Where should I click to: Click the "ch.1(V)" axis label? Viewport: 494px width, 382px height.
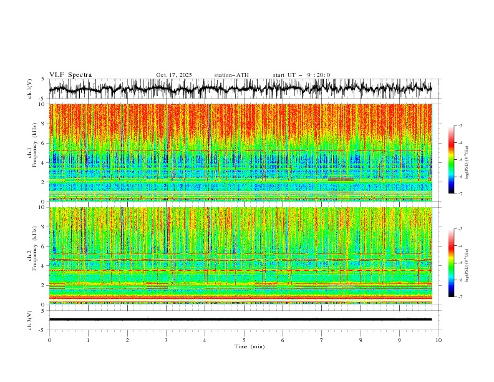click(x=30, y=89)
